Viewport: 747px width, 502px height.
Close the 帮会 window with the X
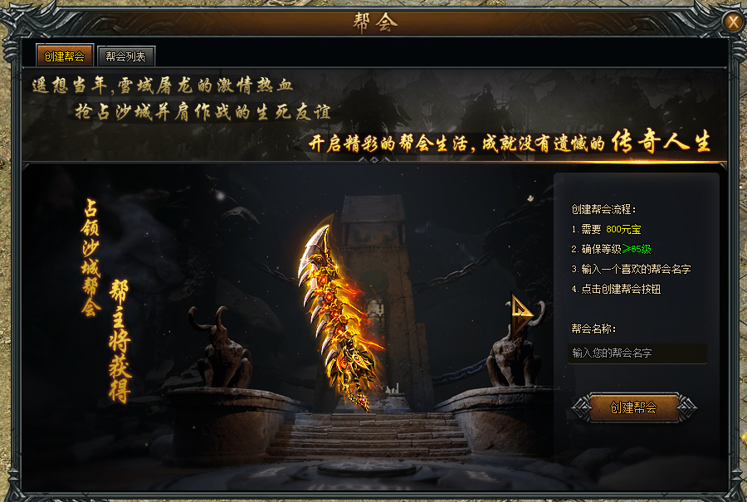(733, 22)
